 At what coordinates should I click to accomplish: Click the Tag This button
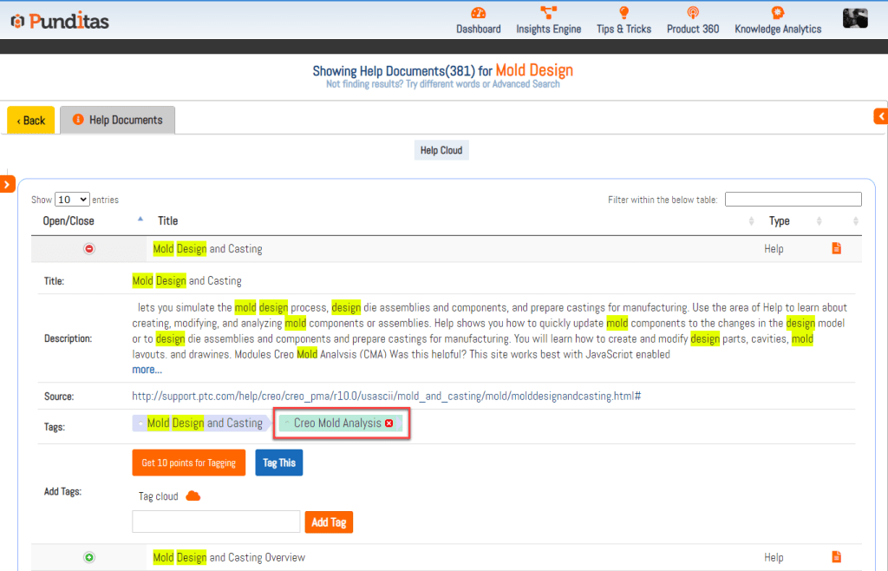coord(278,463)
